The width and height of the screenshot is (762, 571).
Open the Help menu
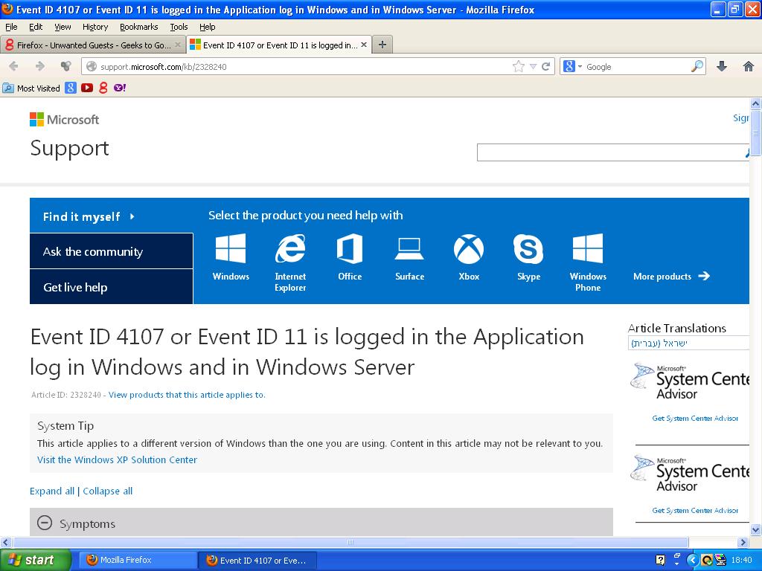pyautogui.click(x=208, y=27)
